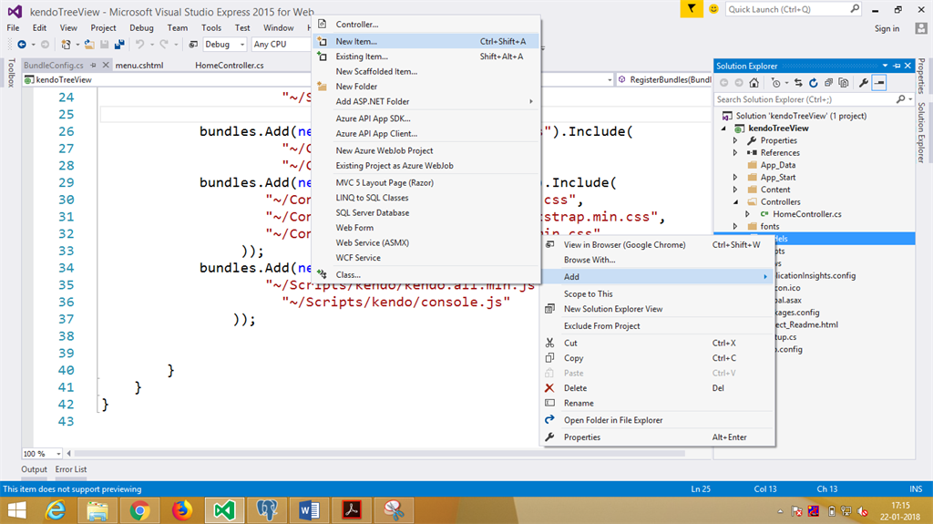Toggle pin on BundleConfig.cs tab
933x524 pixels.
[x=94, y=66]
